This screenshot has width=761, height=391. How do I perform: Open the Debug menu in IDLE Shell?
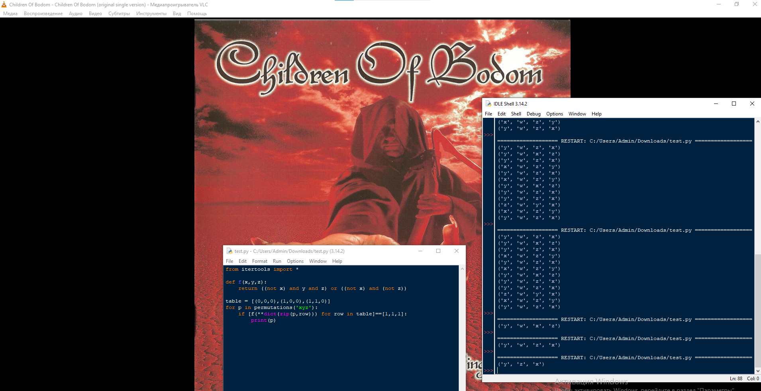[533, 114]
